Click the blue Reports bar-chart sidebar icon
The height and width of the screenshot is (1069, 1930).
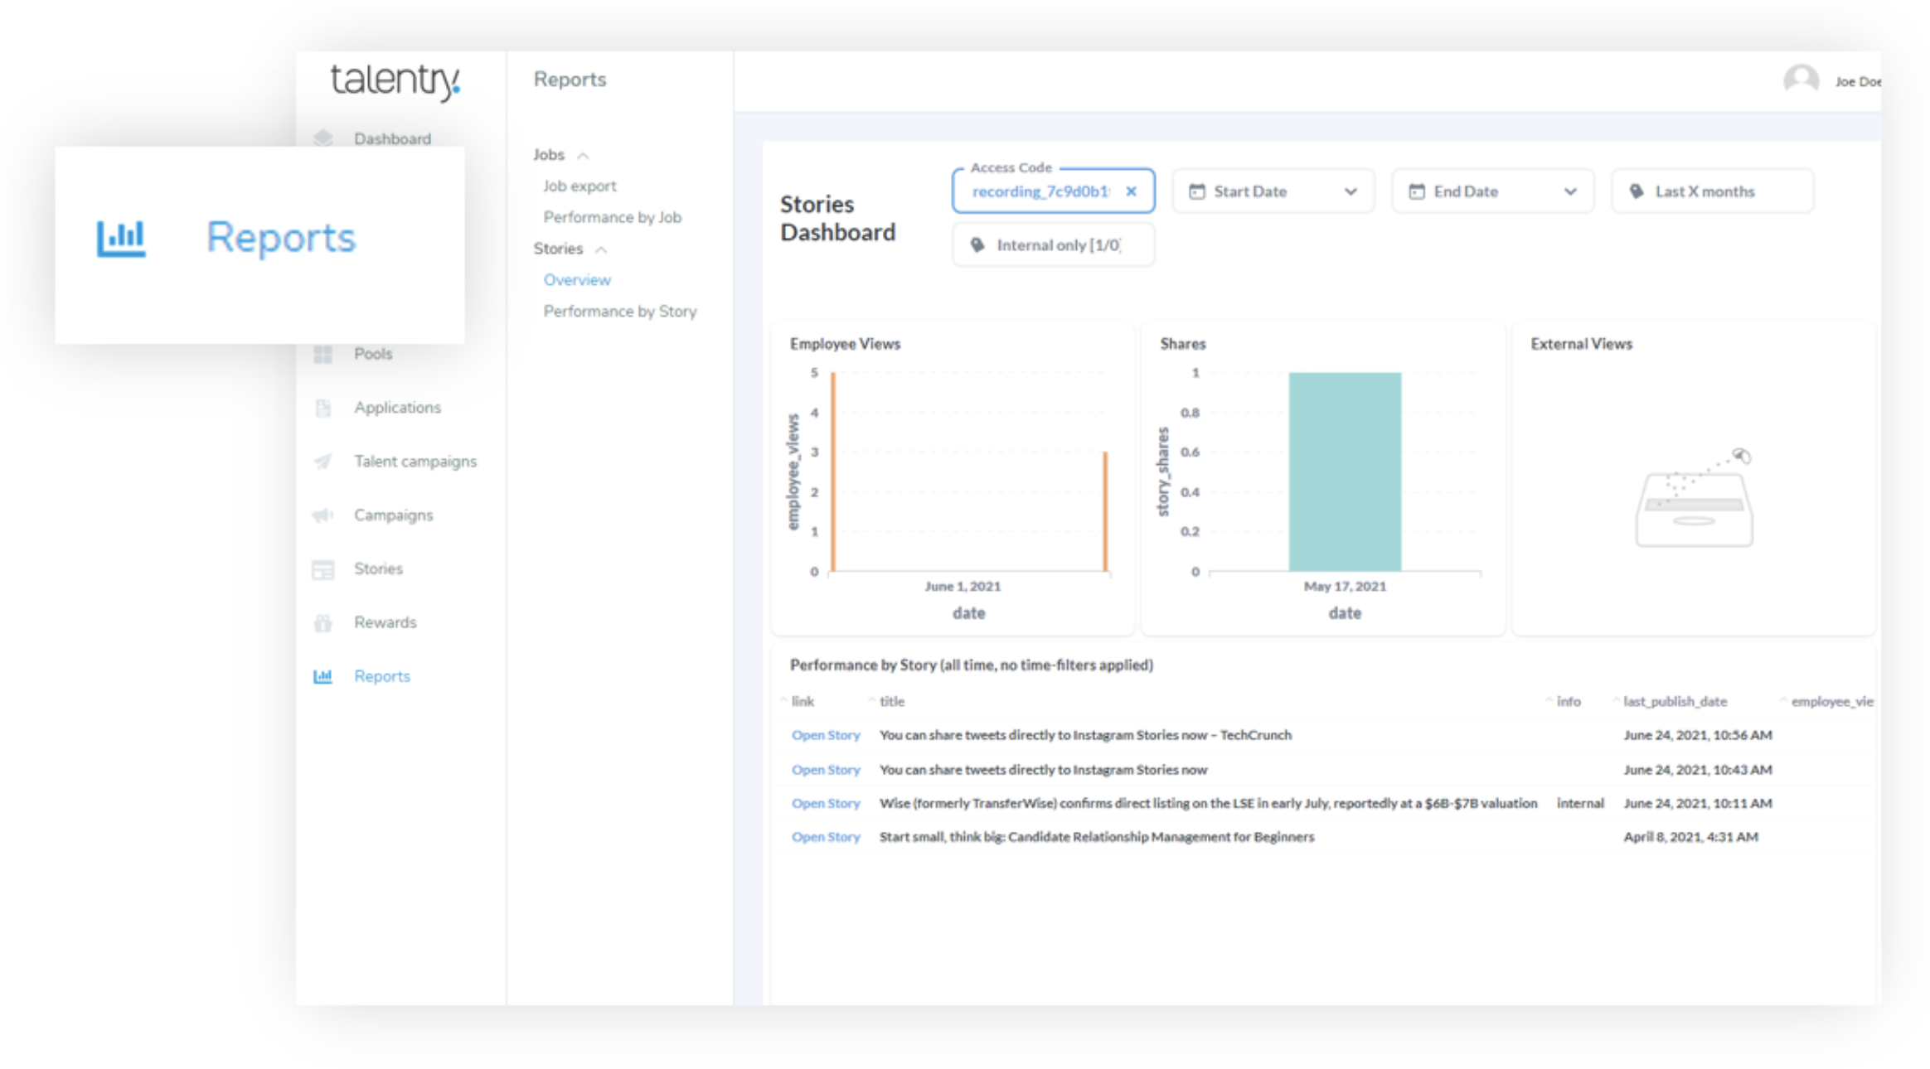coord(322,676)
